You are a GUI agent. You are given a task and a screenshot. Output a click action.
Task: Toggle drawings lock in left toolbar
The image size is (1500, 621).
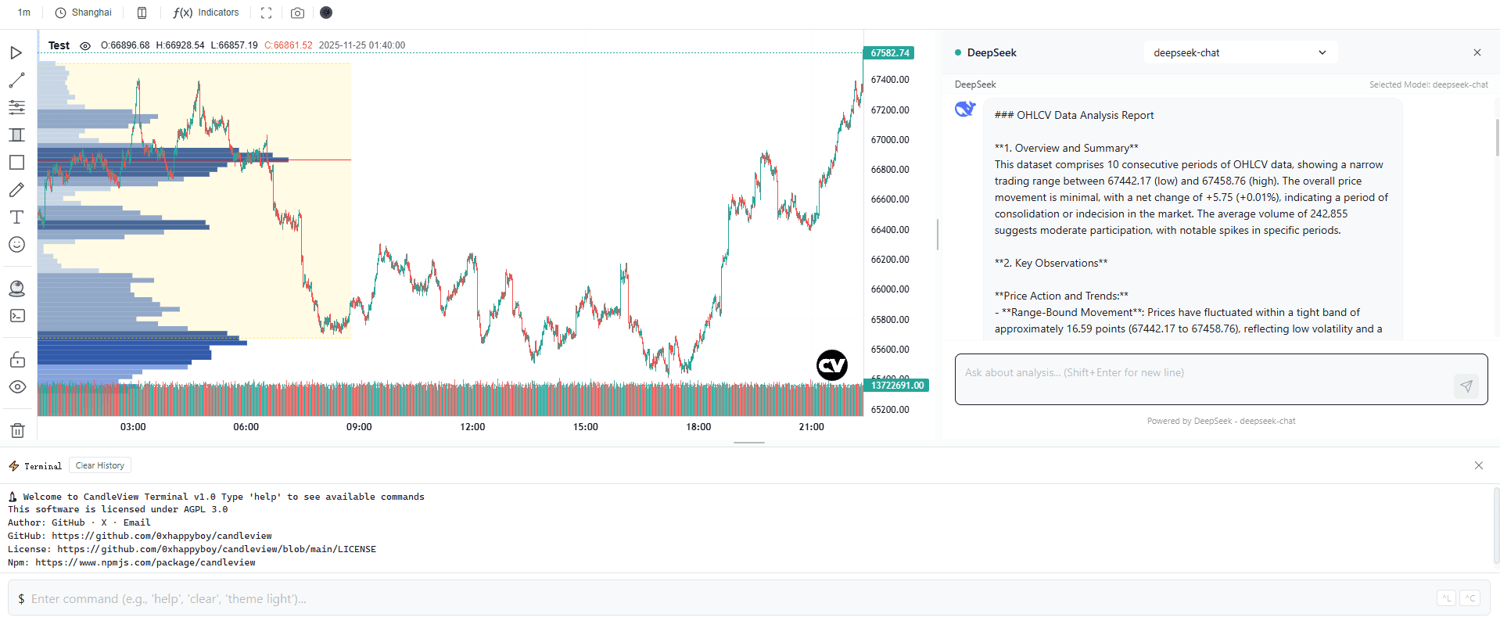(x=17, y=360)
